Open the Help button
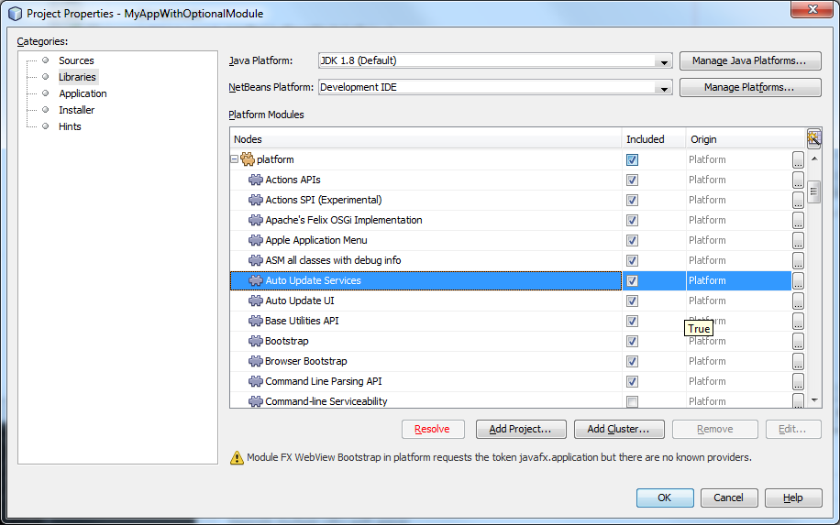Viewport: 840px width, 525px height. point(793,498)
